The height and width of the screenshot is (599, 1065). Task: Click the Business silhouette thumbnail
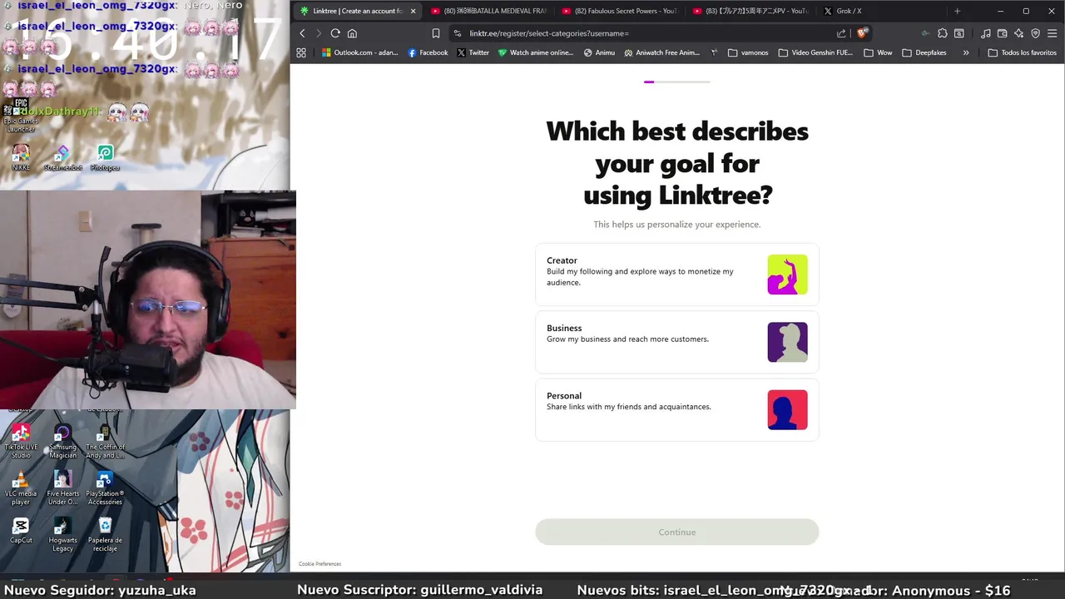(x=787, y=342)
